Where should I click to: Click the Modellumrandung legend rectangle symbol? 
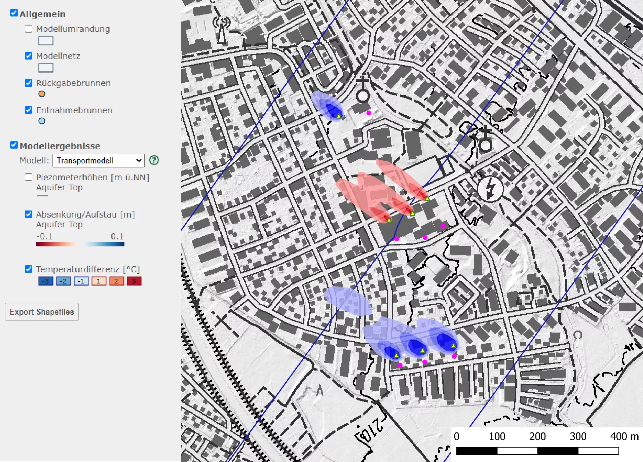point(46,41)
